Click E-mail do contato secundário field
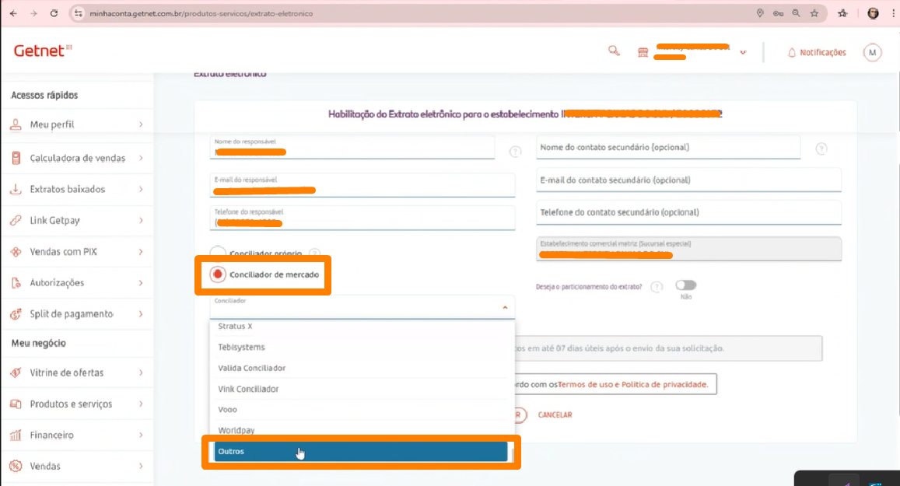This screenshot has height=486, width=900. point(688,180)
